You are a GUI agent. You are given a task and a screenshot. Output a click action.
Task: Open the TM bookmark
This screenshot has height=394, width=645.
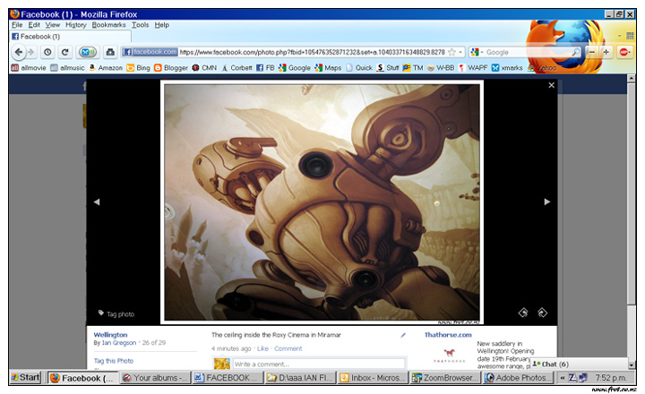413,68
